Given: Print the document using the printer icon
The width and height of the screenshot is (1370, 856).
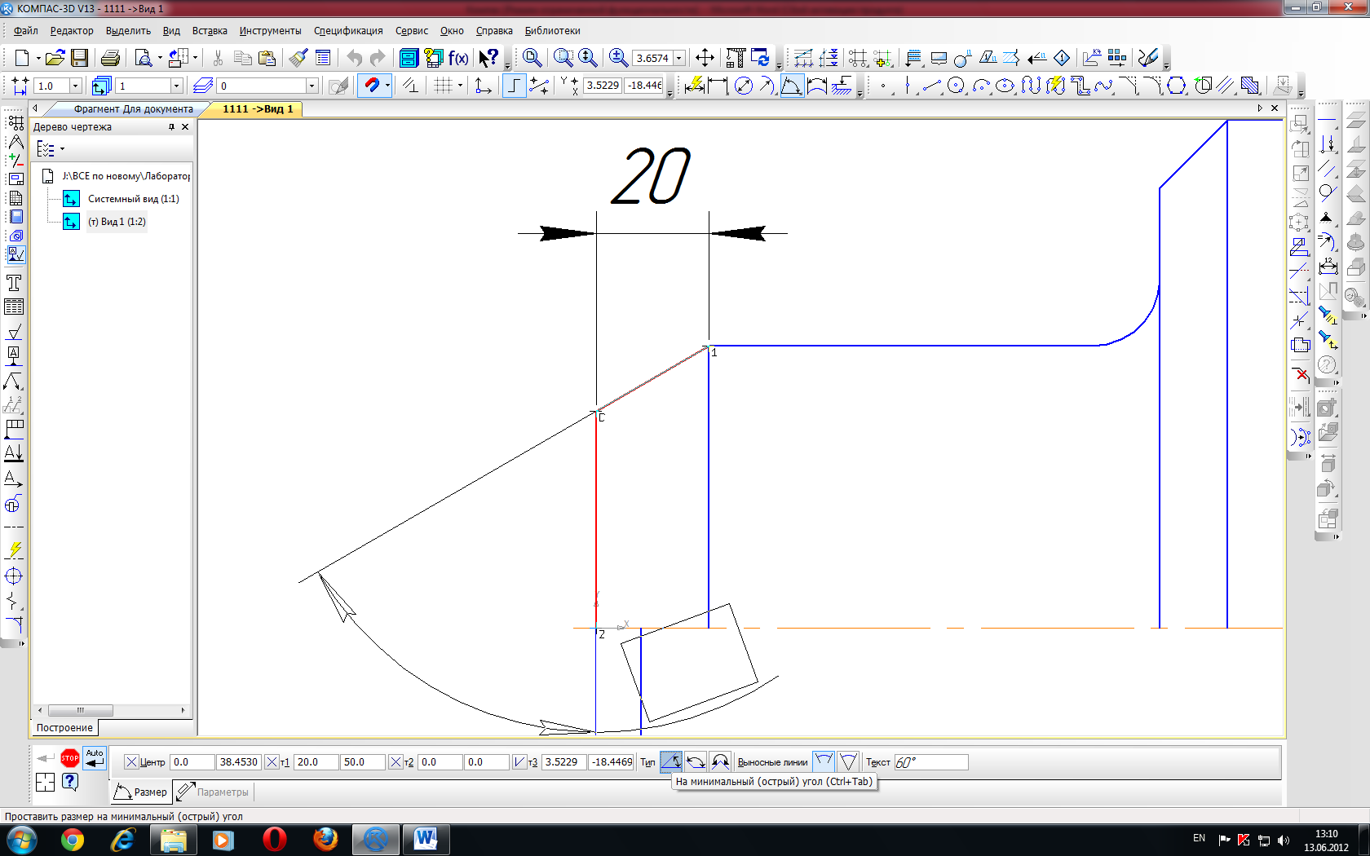Looking at the screenshot, I should click(x=110, y=58).
